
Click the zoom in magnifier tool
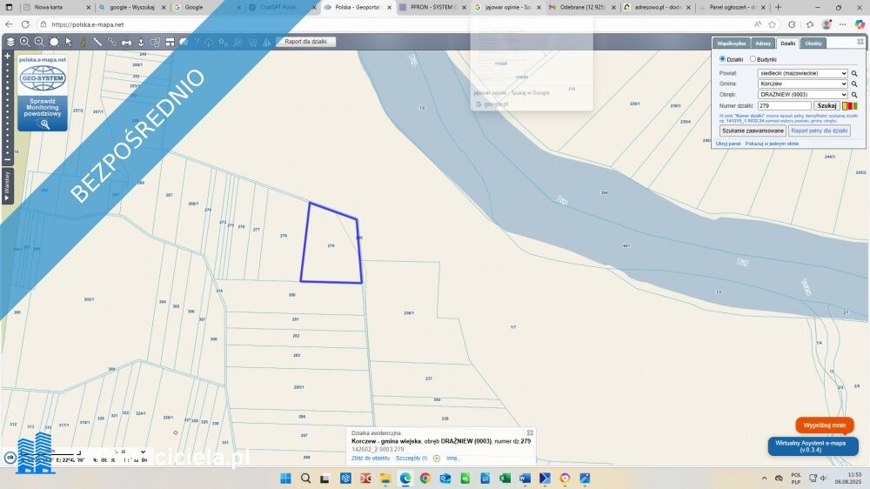pyautogui.click(x=24, y=42)
